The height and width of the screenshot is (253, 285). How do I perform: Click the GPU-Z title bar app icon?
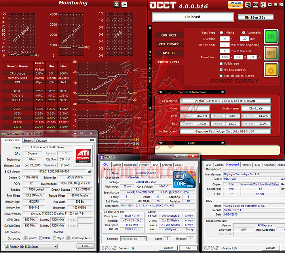[x=3, y=134]
